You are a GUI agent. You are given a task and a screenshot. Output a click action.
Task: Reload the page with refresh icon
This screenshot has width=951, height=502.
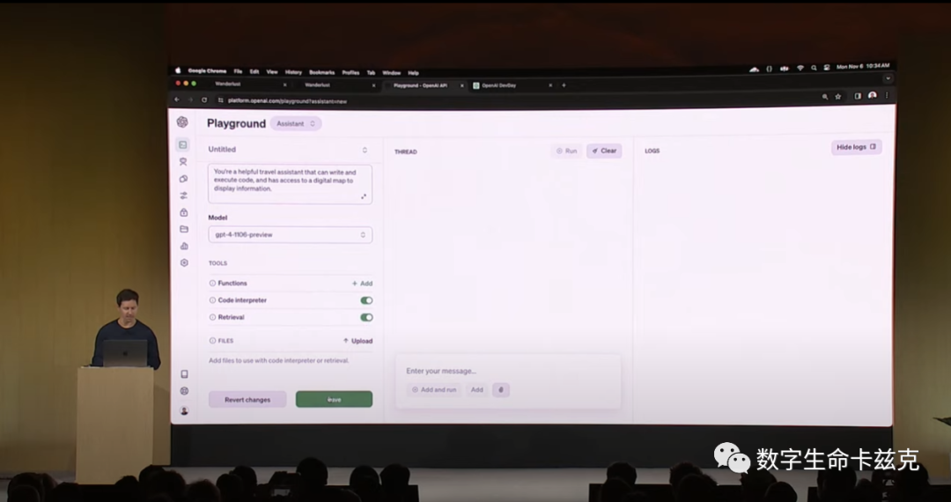click(204, 100)
